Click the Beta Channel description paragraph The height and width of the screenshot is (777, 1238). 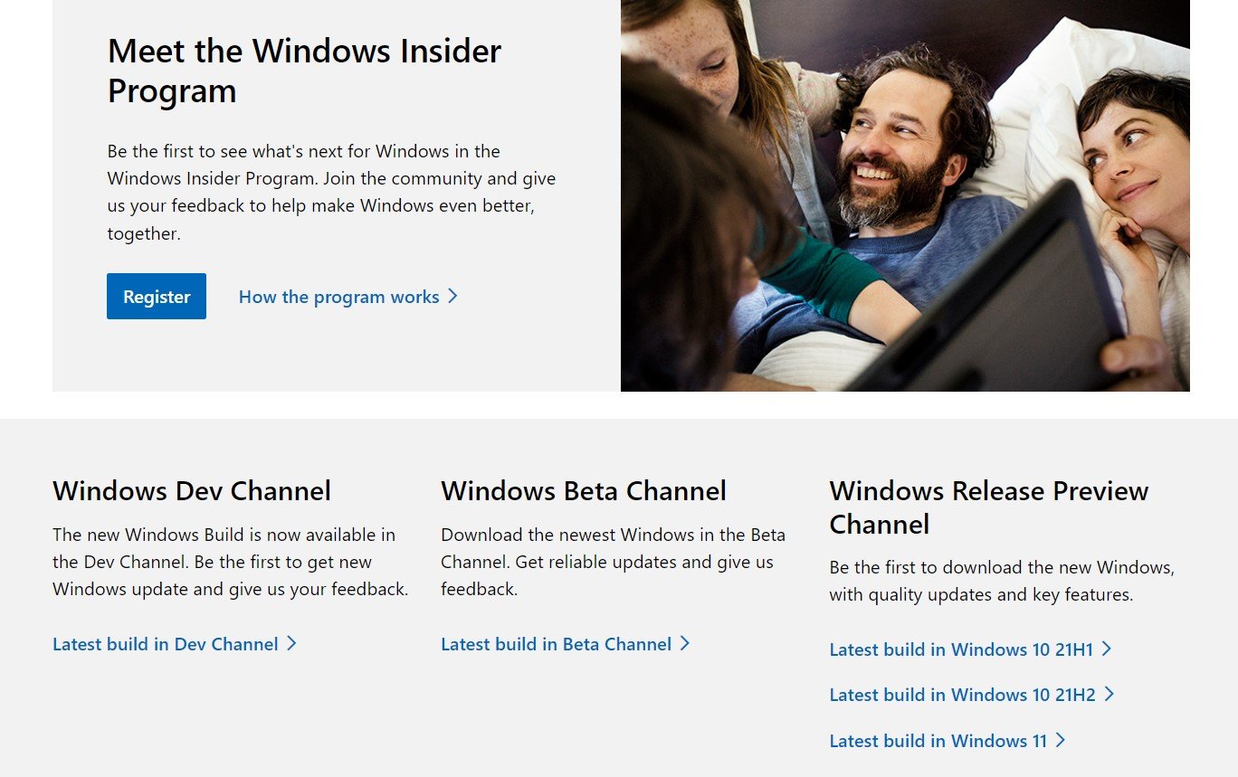613,562
